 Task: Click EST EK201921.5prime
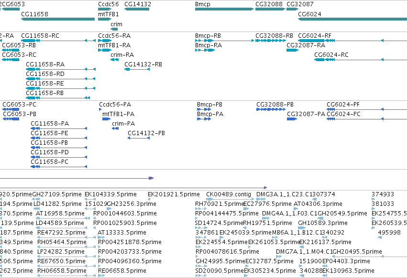click(x=174, y=194)
